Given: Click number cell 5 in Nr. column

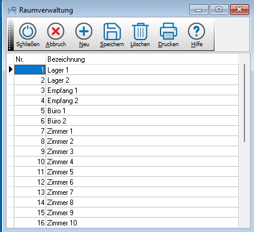Looking at the screenshot, I should (x=30, y=111).
